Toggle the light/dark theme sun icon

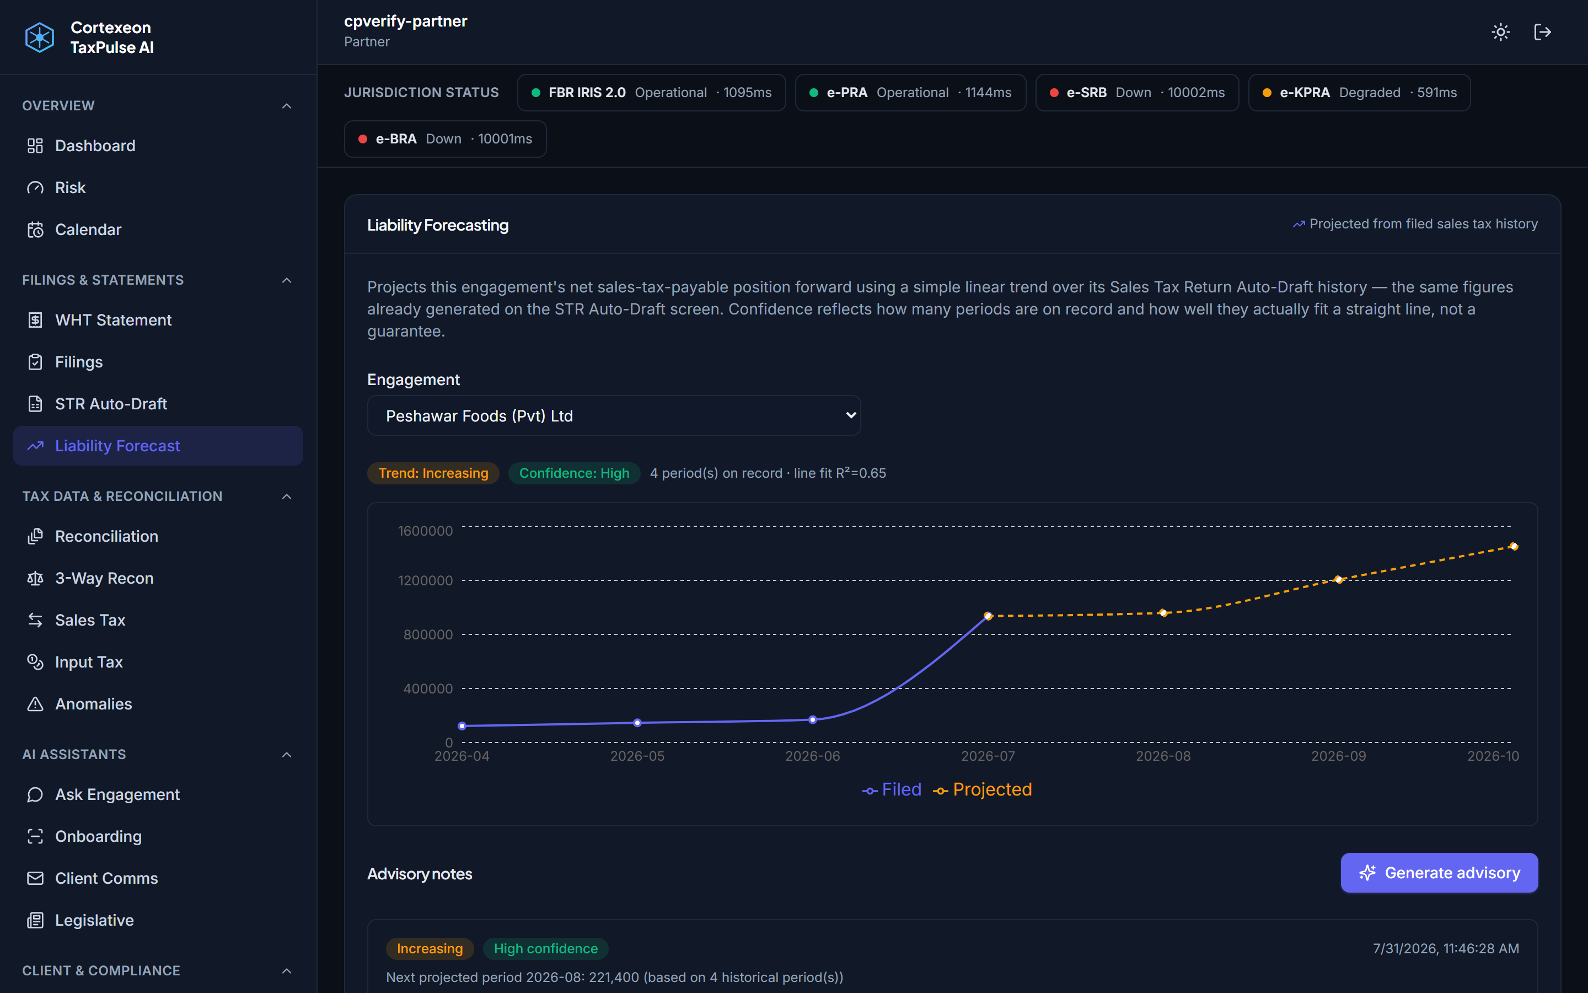click(x=1501, y=32)
